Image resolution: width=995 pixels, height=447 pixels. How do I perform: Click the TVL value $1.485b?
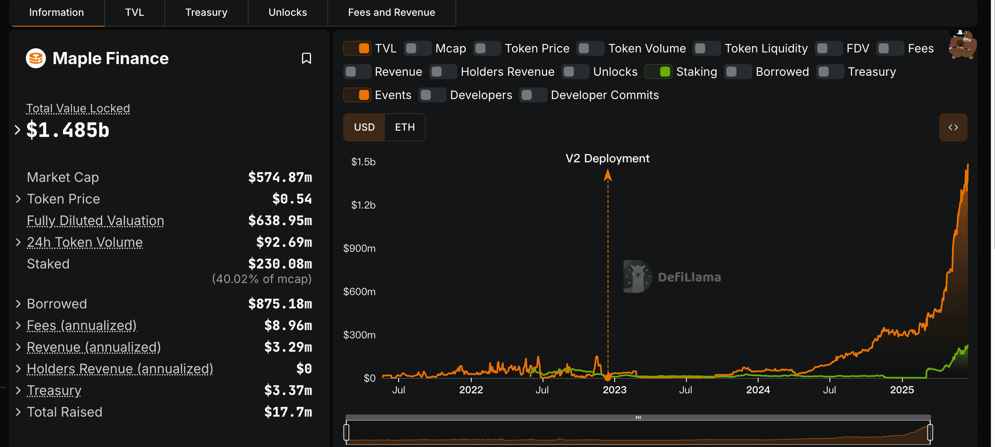pos(68,130)
